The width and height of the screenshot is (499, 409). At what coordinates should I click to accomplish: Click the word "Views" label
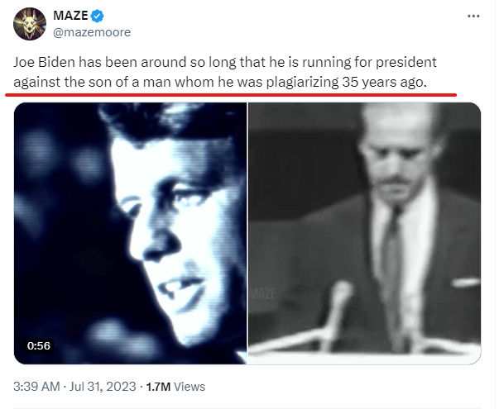tap(190, 386)
